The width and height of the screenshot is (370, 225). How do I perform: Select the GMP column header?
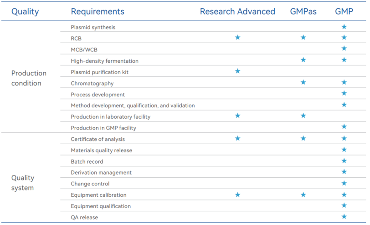coord(344,11)
